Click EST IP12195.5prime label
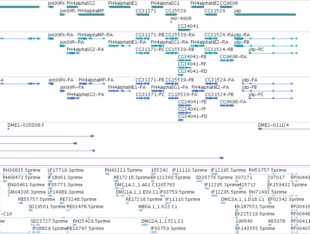This screenshot has width=310, height=234. (x=228, y=170)
